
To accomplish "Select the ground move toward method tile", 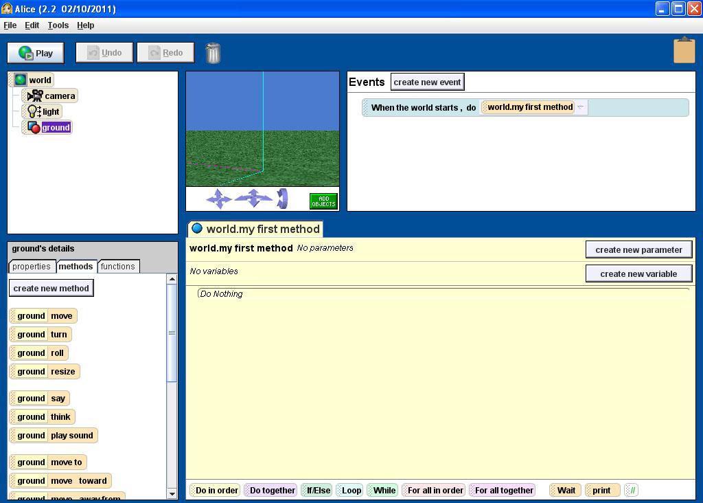I will [x=60, y=480].
